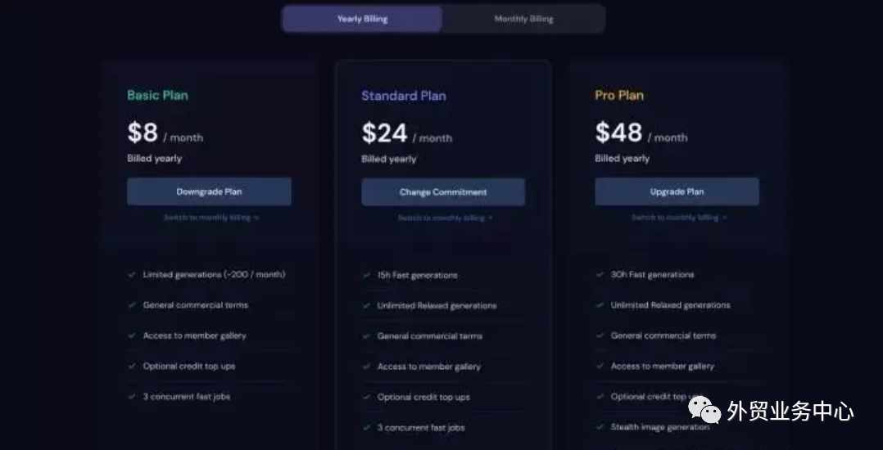Select the Pro Plan heading

(619, 95)
